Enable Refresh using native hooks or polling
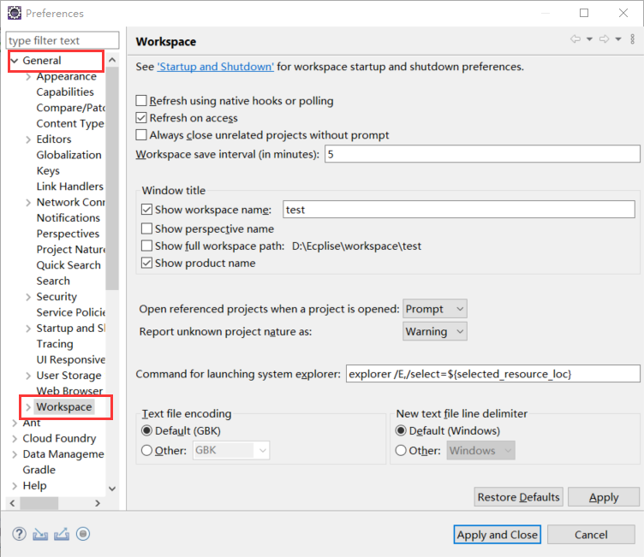Screen dimensions: 644x557 (x=141, y=101)
